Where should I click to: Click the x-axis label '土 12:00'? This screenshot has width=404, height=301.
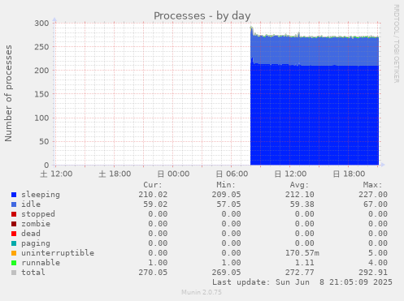(x=56, y=174)
